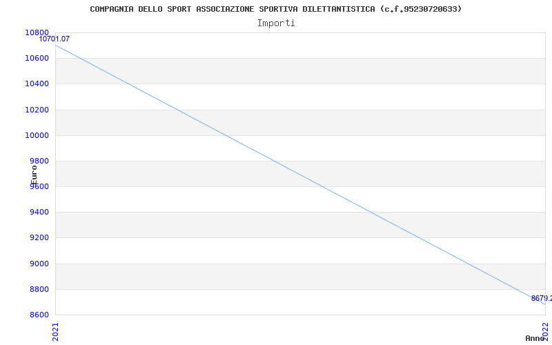Select the 10701.07 data point label
This screenshot has height=345, width=552.
pyautogui.click(x=54, y=39)
